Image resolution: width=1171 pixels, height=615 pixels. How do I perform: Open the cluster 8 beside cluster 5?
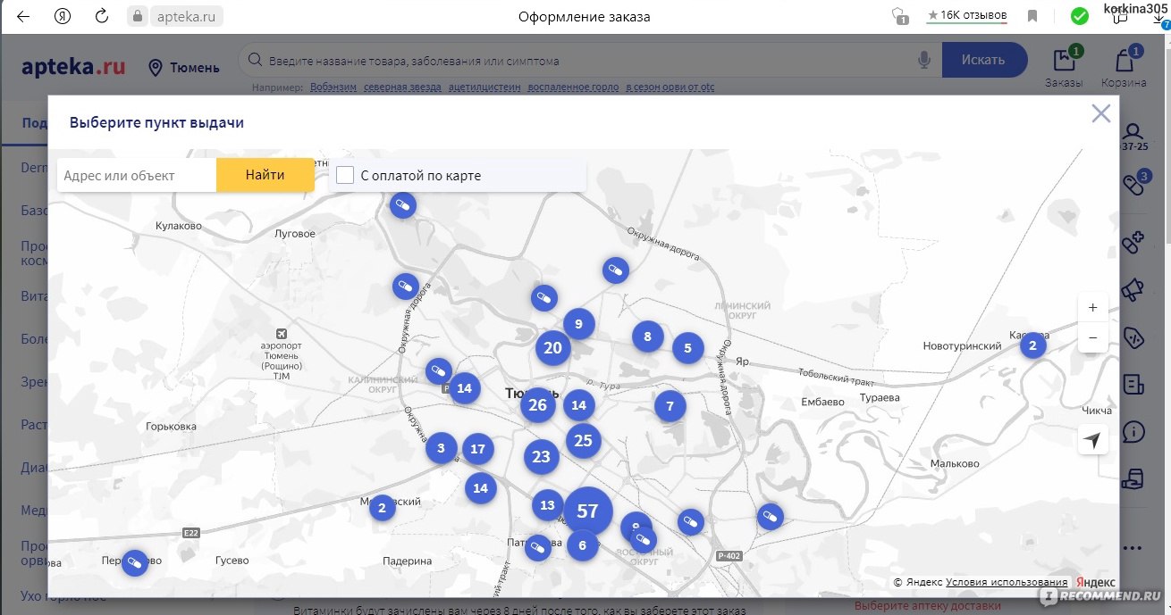[x=647, y=337]
